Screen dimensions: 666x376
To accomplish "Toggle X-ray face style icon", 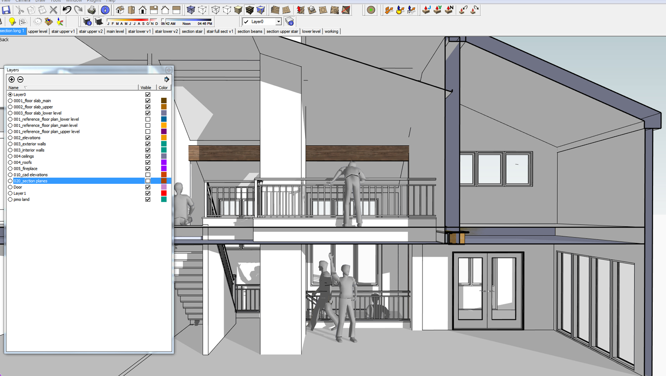I will 191,10.
